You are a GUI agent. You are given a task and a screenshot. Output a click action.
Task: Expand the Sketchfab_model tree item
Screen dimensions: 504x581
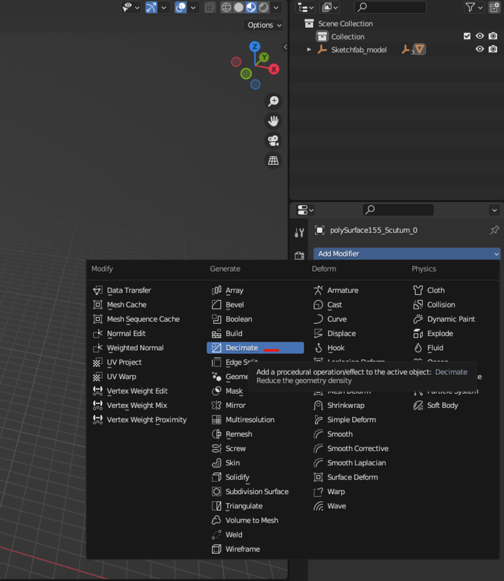click(309, 49)
